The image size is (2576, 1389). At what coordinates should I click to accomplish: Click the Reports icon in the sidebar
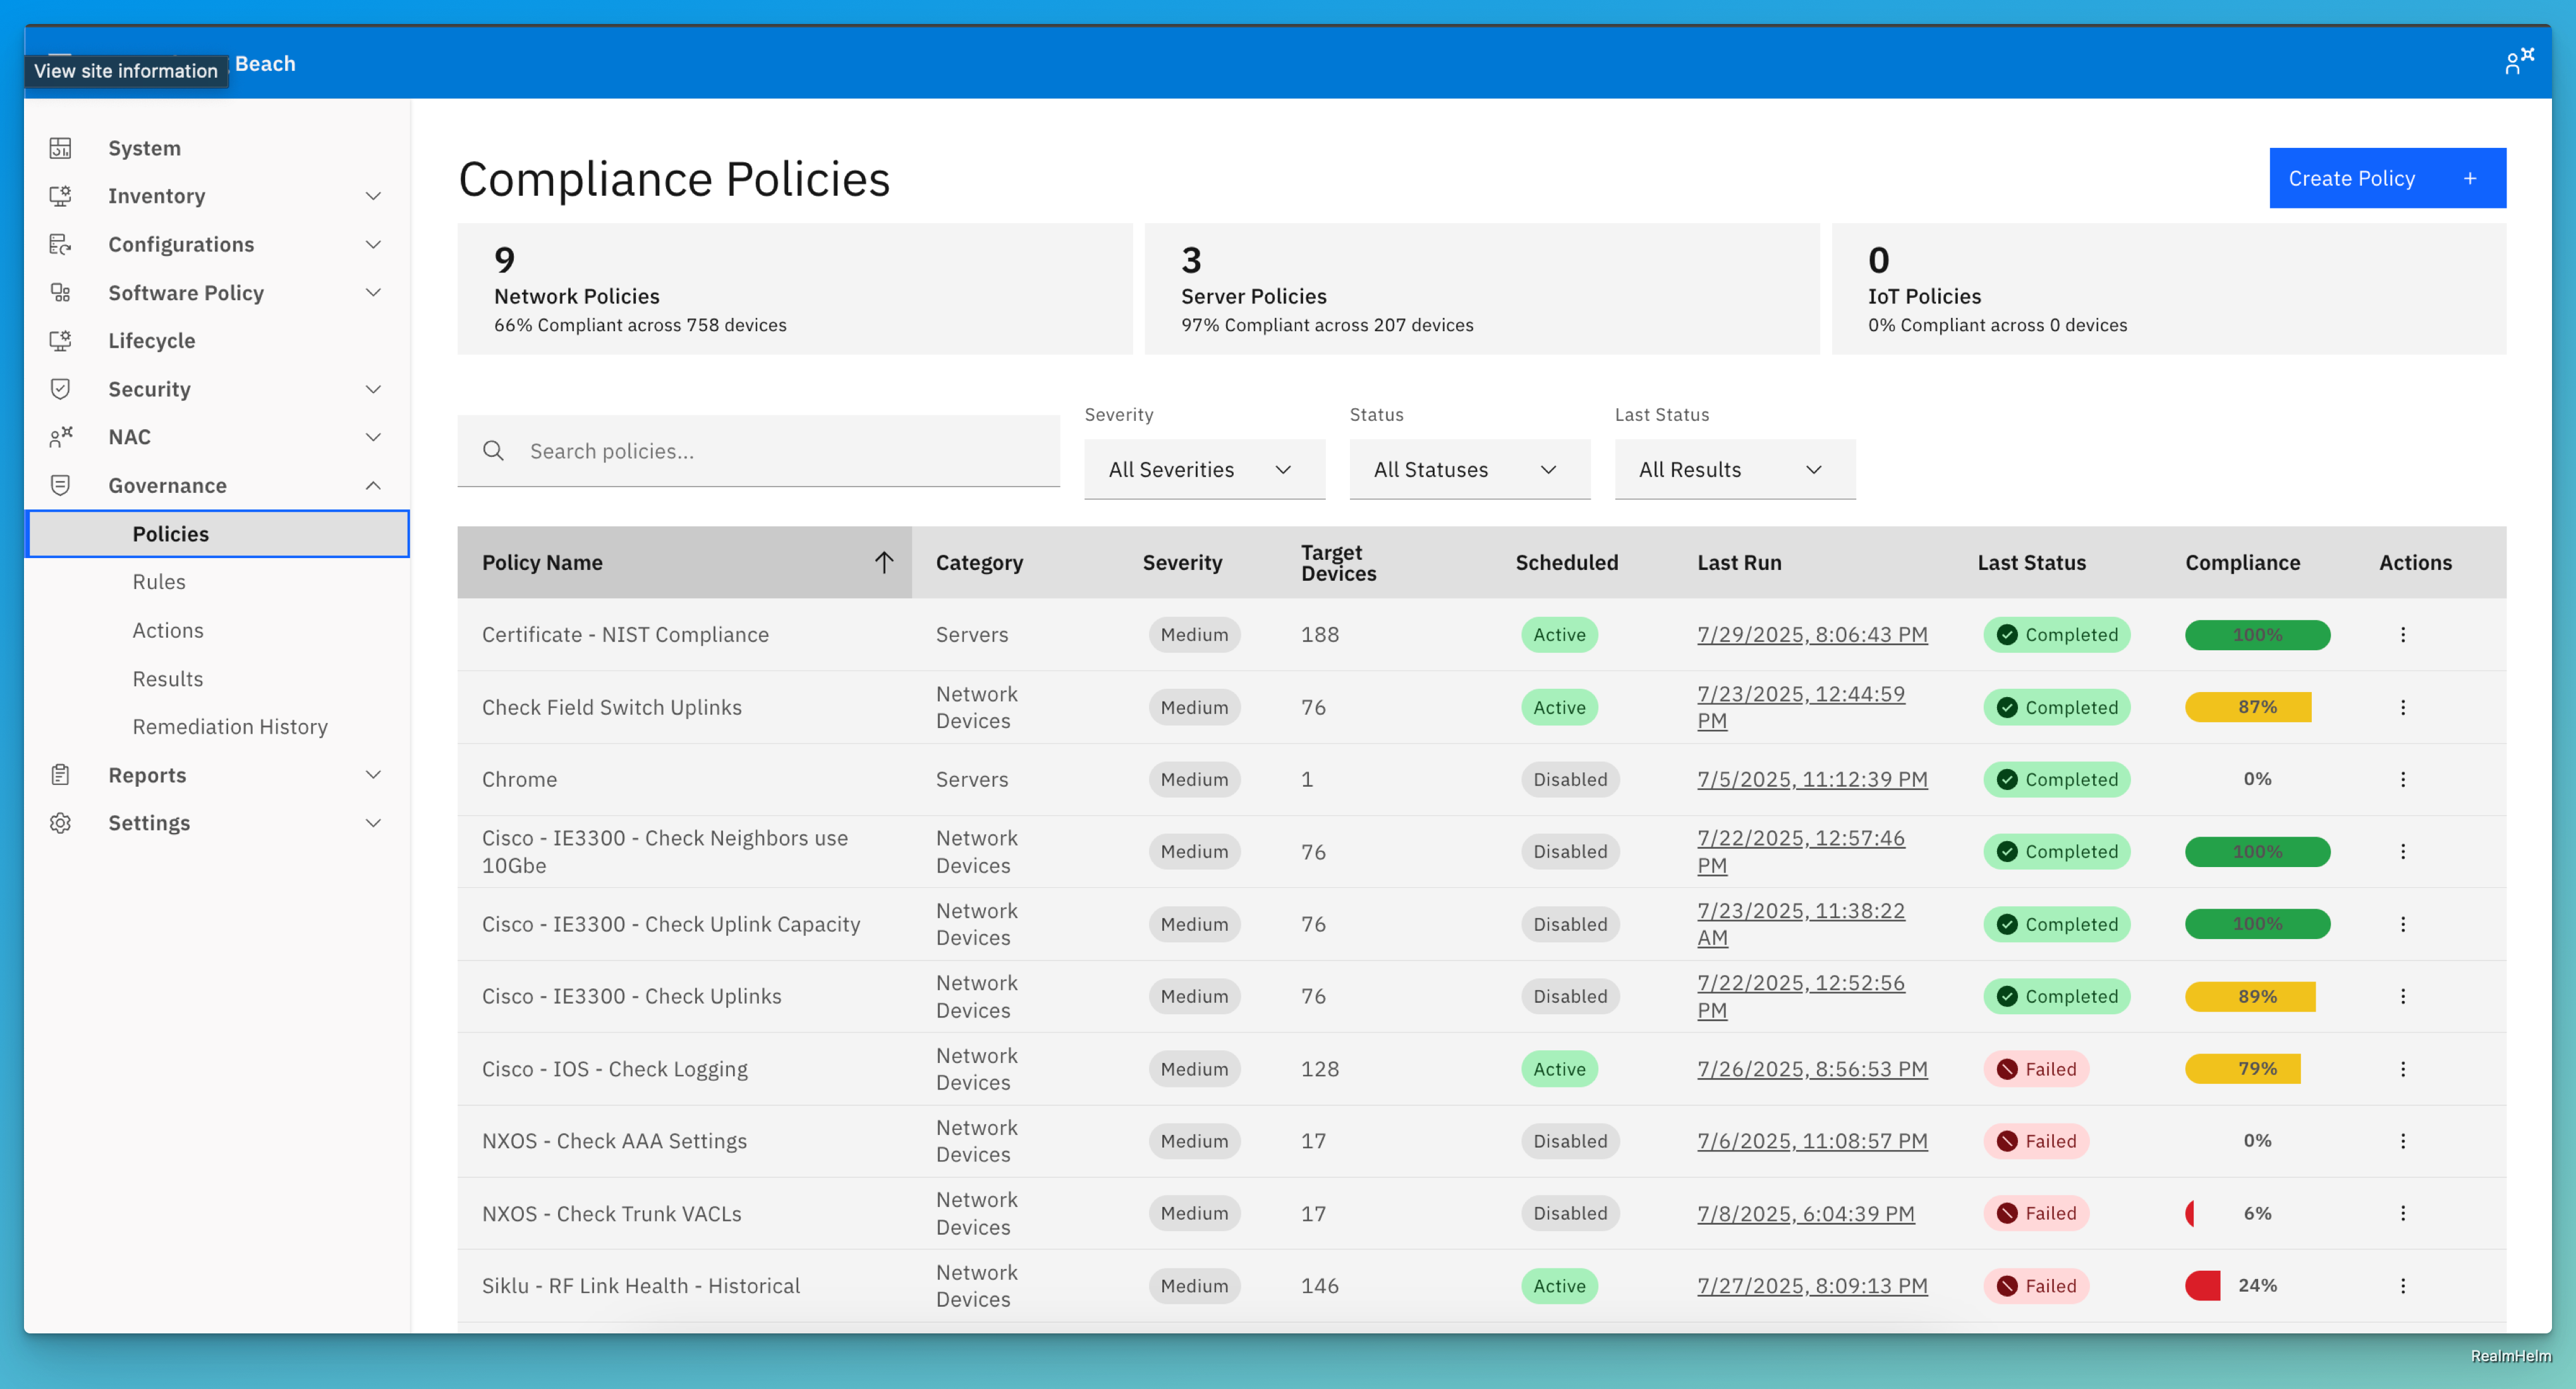pyautogui.click(x=60, y=774)
